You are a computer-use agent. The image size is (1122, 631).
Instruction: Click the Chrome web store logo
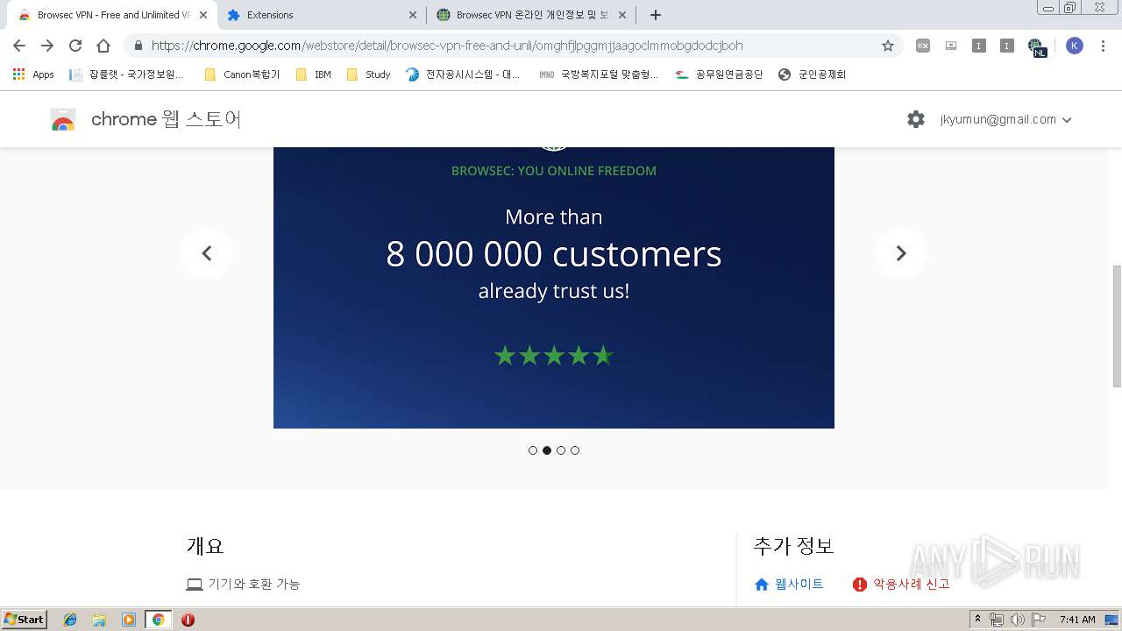click(x=63, y=120)
